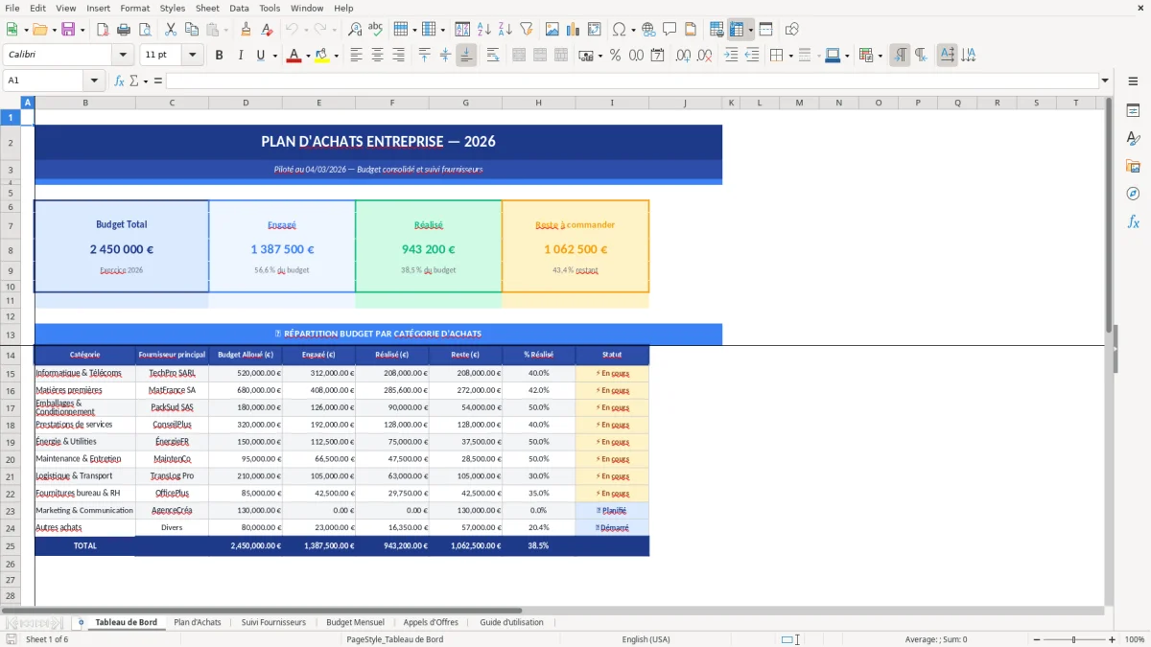Click the Sort Descending icon
1151x647 pixels.
point(505,30)
